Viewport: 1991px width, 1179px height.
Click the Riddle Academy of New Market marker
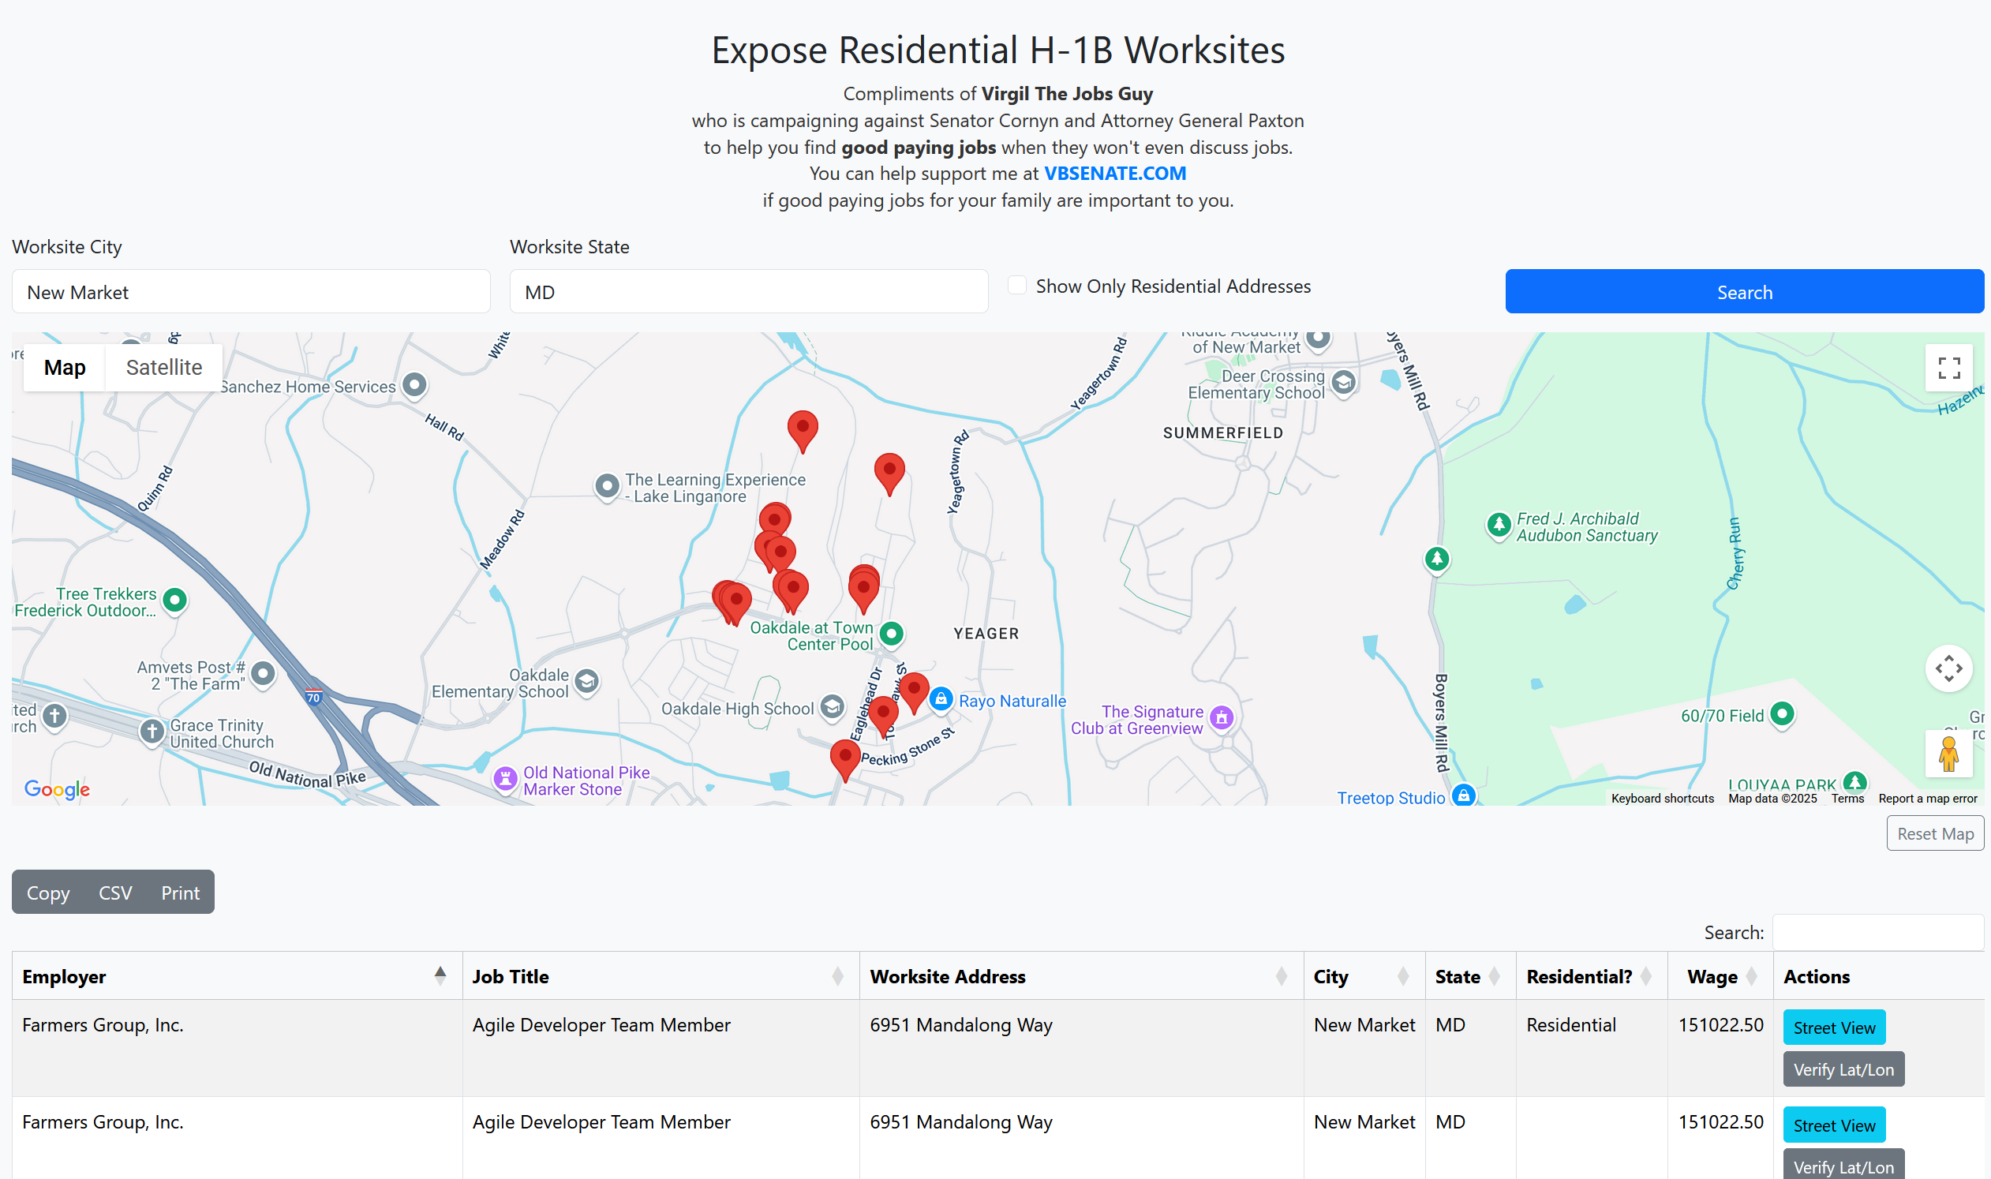click(x=1319, y=339)
